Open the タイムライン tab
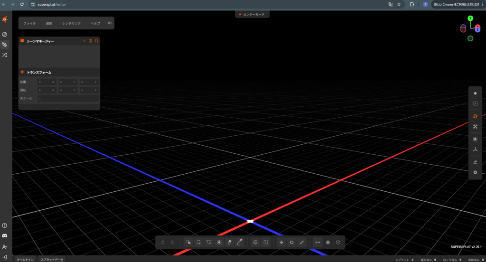This screenshot has height=262, width=486. [x=25, y=260]
